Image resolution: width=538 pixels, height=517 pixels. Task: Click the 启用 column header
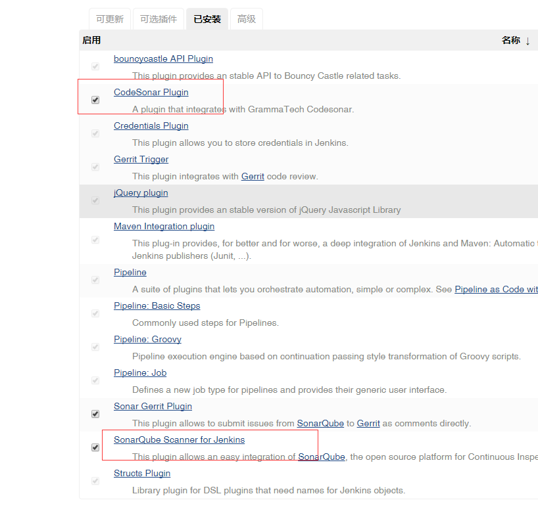91,41
